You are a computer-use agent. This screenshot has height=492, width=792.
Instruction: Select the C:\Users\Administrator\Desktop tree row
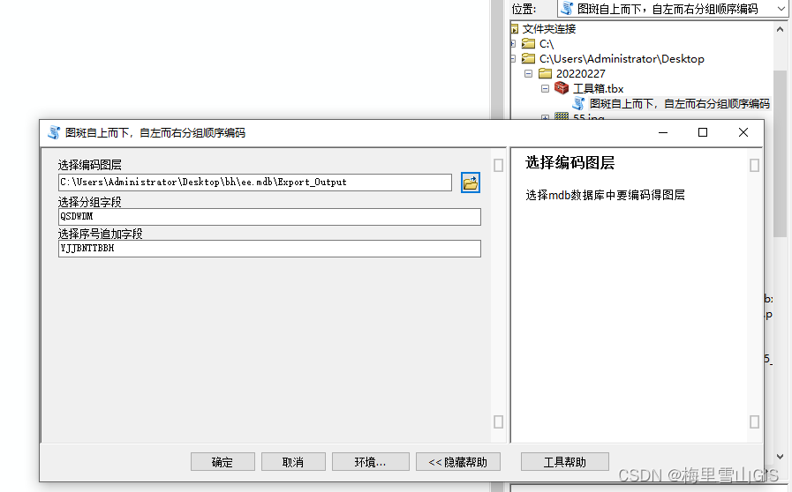point(622,58)
